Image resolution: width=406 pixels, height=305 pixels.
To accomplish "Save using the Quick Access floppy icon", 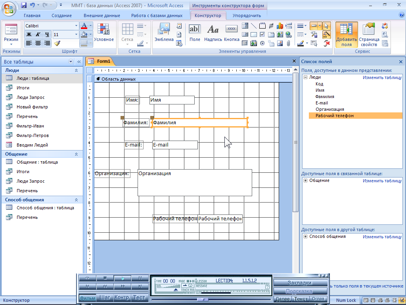I will pos(23,5).
